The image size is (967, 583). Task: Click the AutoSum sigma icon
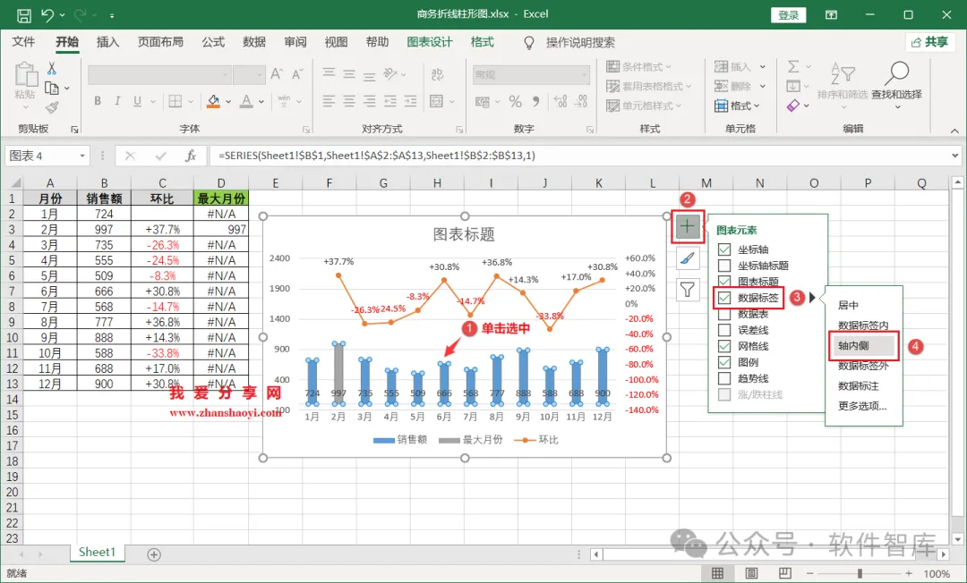pyautogui.click(x=793, y=66)
